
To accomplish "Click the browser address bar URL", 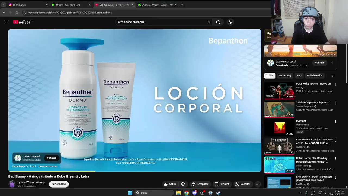I will point(70,13).
